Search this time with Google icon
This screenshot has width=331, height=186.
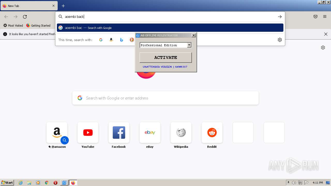101,40
